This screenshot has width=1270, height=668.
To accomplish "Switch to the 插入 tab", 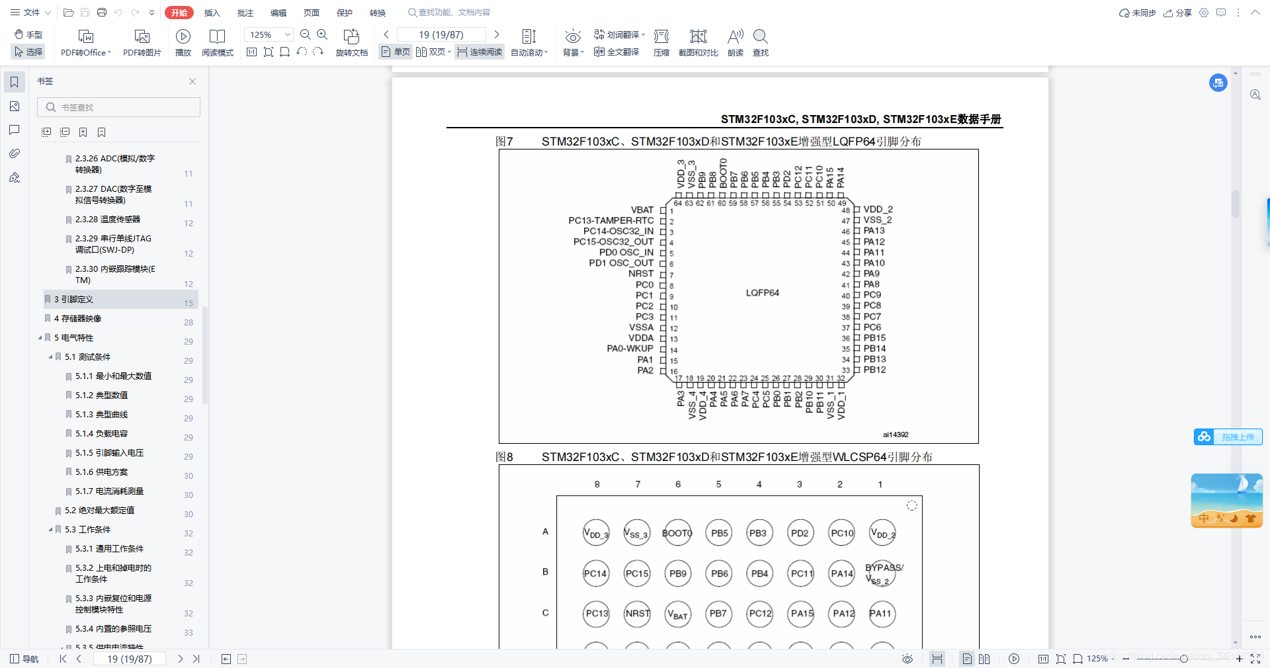I will 212,13.
